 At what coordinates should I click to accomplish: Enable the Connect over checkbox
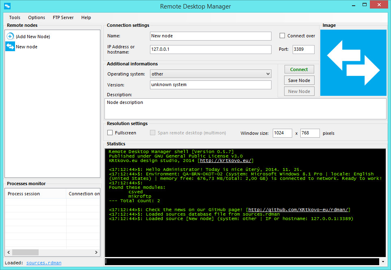pyautogui.click(x=282, y=36)
